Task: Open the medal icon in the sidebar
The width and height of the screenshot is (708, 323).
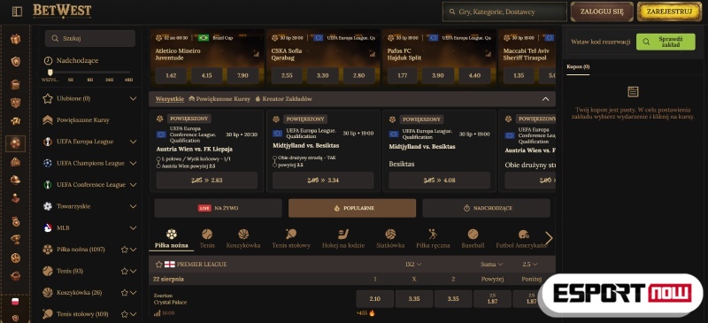Action: pos(16,221)
